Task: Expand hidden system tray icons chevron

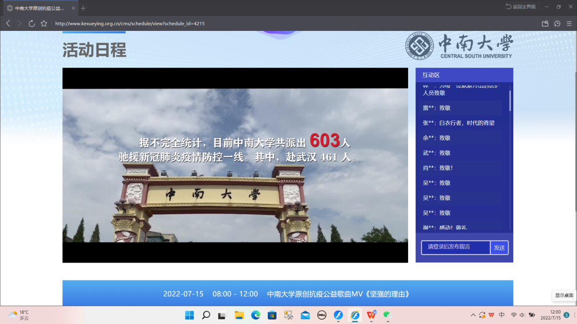Action: point(473,315)
